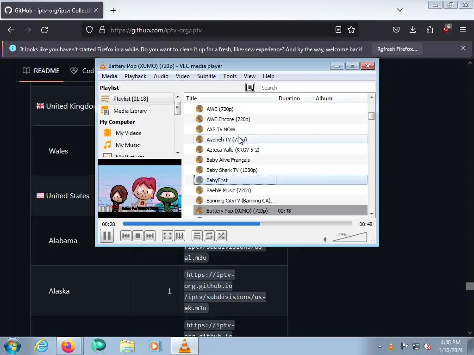The image size is (474, 355).
Task: Mute VLC with the speaker icon
Action: coord(325,239)
